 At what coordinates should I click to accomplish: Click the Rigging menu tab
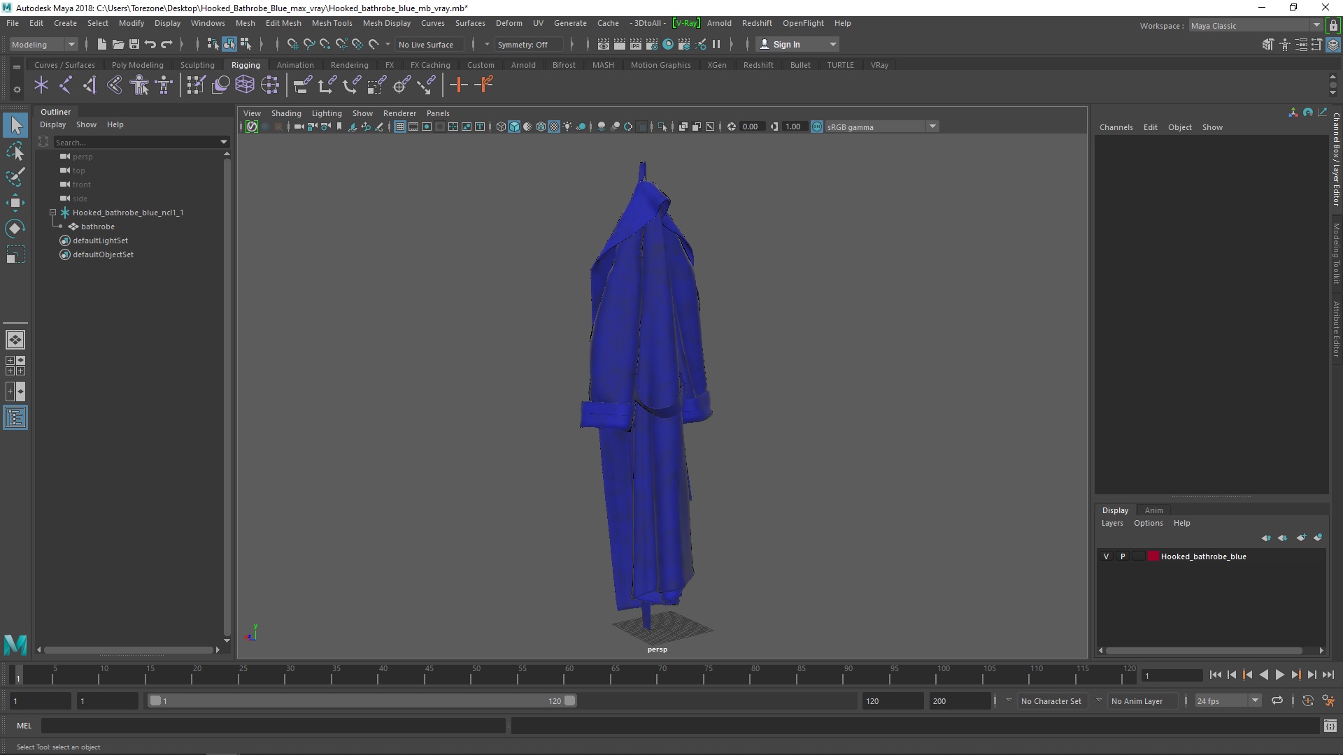[244, 64]
